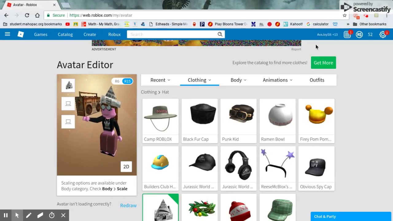The width and height of the screenshot is (393, 221).
Task: Switch avatar to R15 mode
Action: 127,81
